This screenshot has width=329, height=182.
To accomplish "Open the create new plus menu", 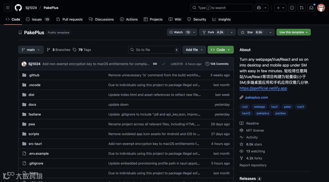I will coord(280,8).
